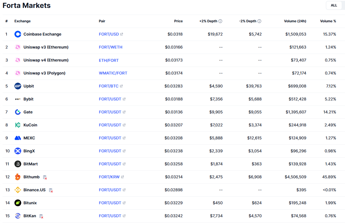Open the FORT/BTC pair on Upbit
The width and height of the screenshot is (345, 224).
[109, 86]
